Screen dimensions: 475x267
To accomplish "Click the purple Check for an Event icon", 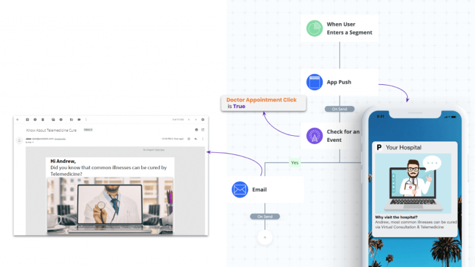I will [x=314, y=136].
